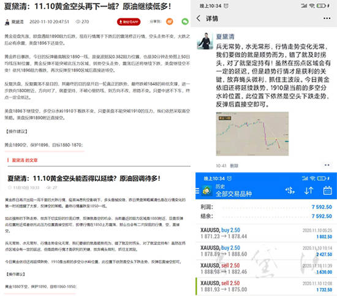The image size is (337, 296).
Task: Click the trading app logo icon beside 历史
Action: point(206,191)
